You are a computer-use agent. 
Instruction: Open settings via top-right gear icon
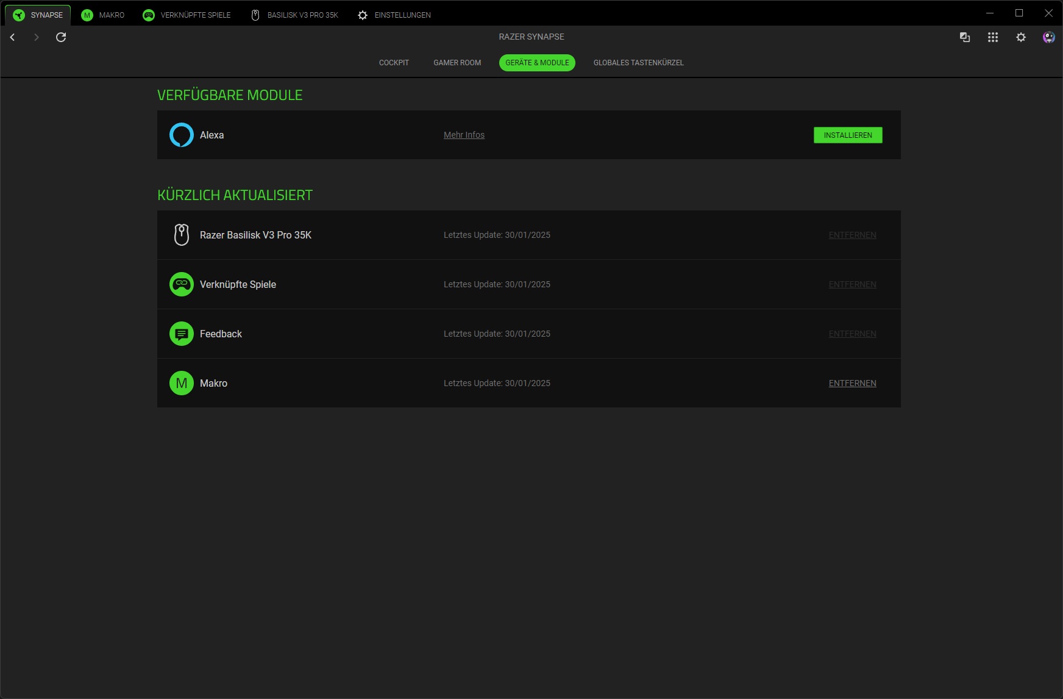1020,37
